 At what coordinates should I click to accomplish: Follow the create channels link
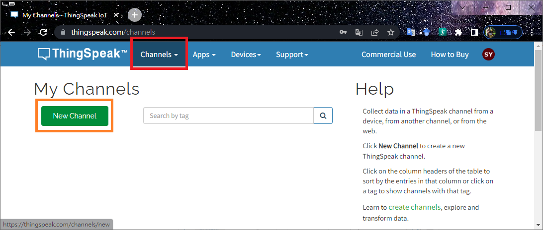(415, 207)
